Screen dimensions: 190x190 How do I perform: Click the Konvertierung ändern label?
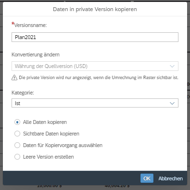tap(36, 54)
